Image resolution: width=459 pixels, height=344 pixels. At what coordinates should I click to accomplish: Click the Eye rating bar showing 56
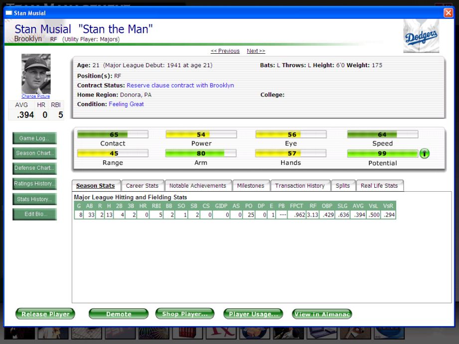click(291, 134)
